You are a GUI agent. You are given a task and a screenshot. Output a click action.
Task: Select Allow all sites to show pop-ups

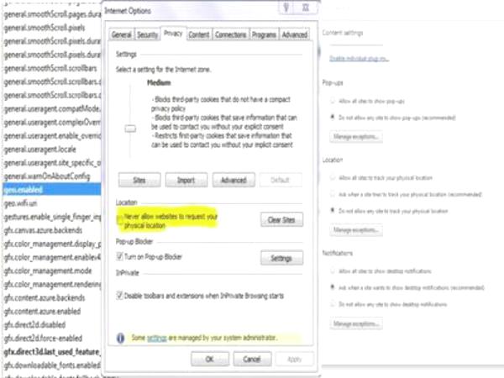pyautogui.click(x=333, y=101)
